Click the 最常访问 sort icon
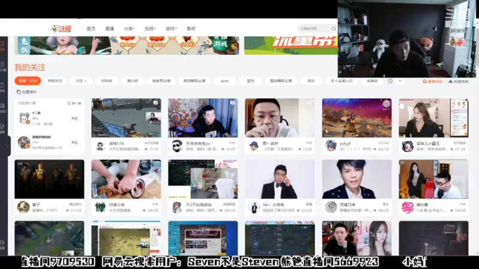Viewport: 479px width, 269px height. 425,81
